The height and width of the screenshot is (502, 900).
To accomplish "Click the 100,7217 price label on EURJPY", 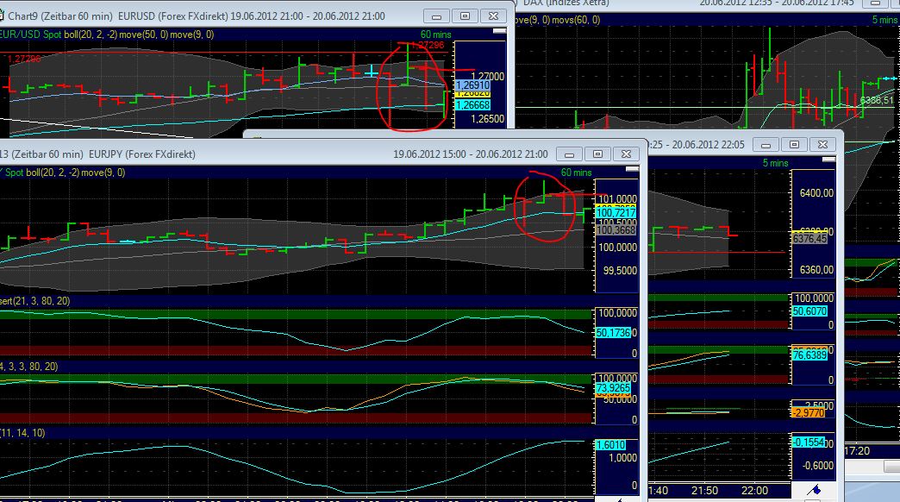I will (x=615, y=210).
